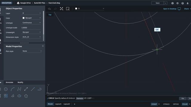This screenshot has height=107, width=191.
Task: Click the panel divider dotted handle
Action: (x=24, y=43)
